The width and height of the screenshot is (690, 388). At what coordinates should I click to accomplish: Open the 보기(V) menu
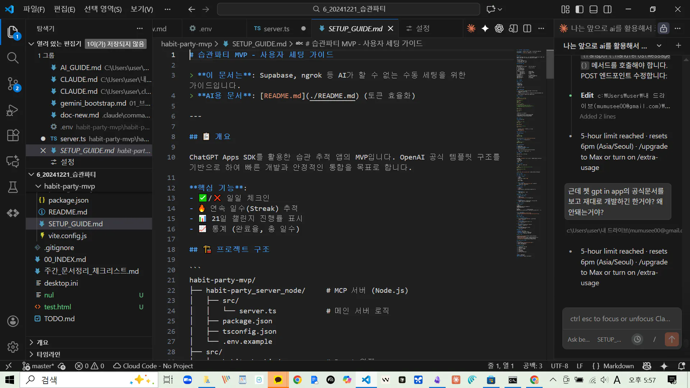142,9
